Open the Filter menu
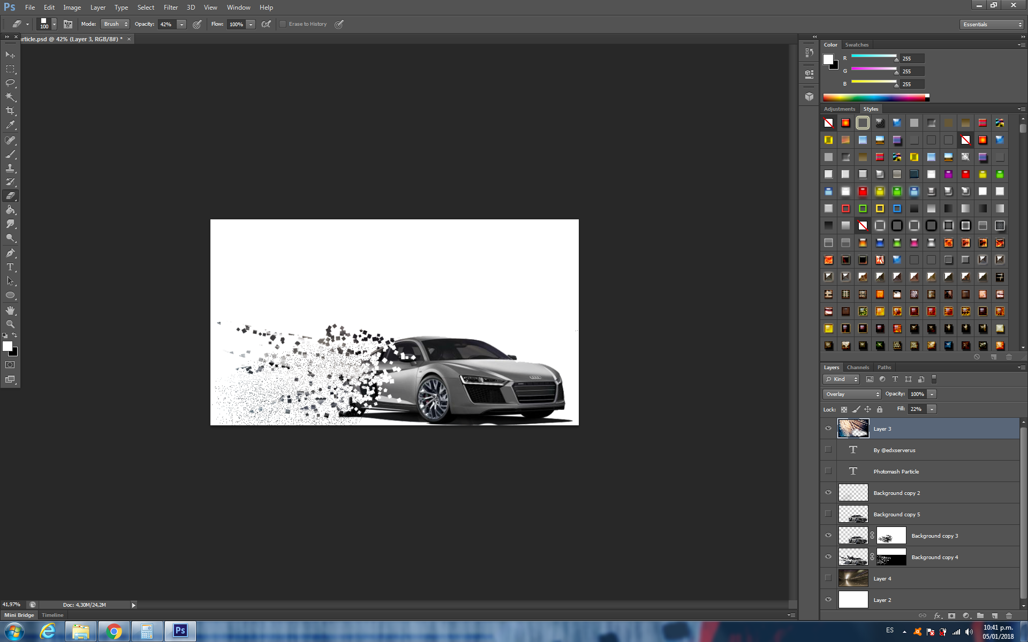This screenshot has height=642, width=1028. [171, 7]
